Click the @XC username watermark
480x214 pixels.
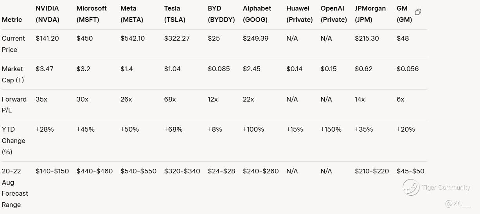(x=457, y=203)
